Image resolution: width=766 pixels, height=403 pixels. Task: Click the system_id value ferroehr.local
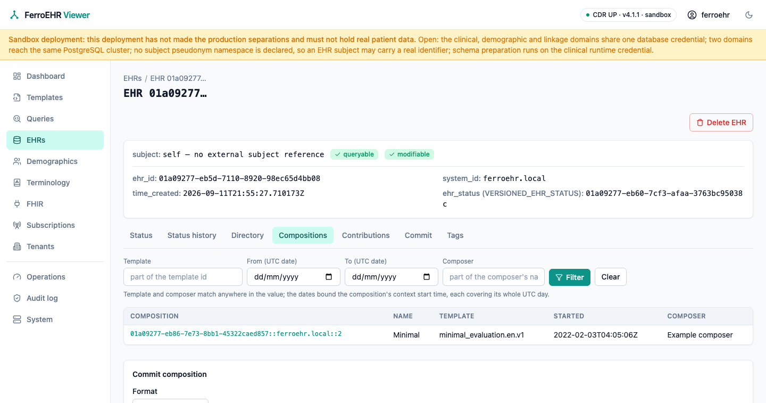[x=514, y=178]
